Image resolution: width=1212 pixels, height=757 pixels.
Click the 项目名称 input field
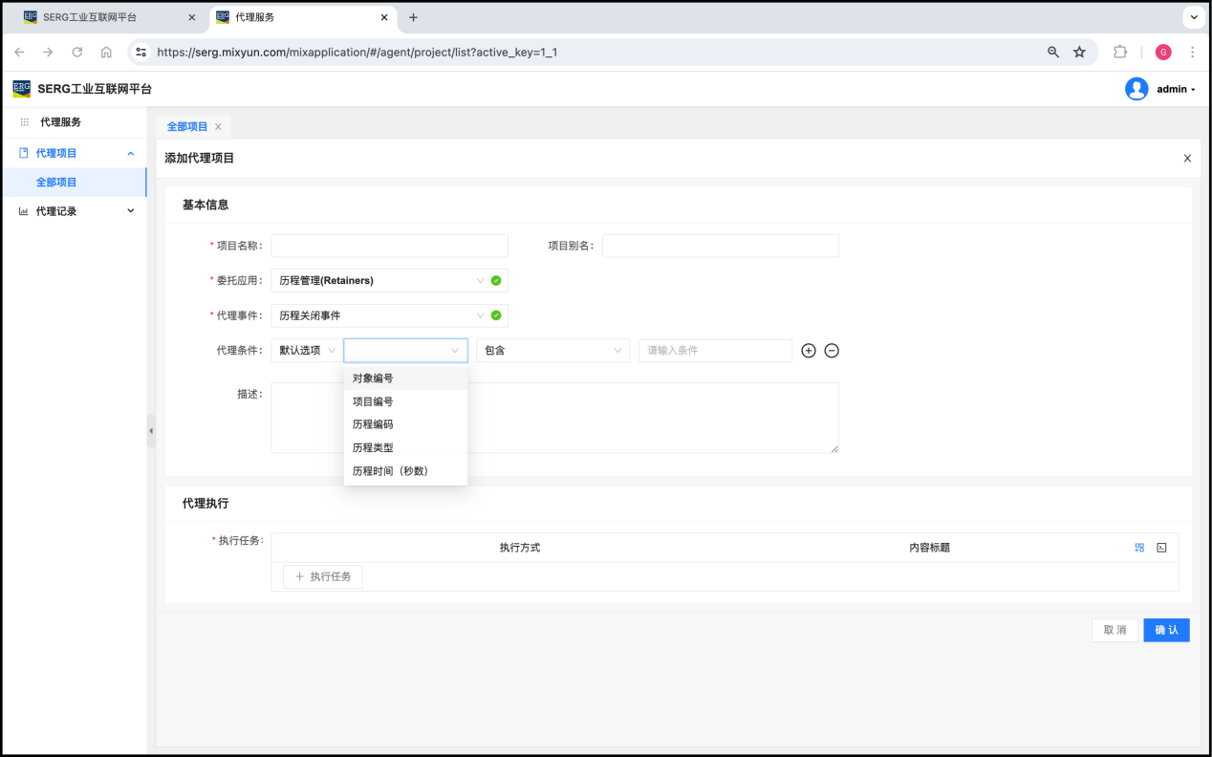389,246
